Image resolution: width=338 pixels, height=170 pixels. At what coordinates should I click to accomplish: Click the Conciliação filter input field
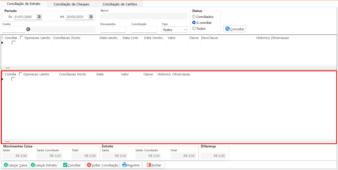144,29
